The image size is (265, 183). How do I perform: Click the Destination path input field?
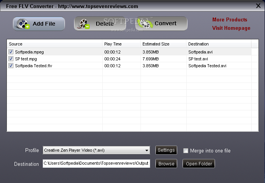[x=96, y=164]
